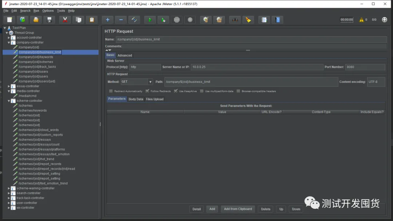Click the Clear All results icon
The height and width of the screenshot is (221, 393).
[x=219, y=20]
